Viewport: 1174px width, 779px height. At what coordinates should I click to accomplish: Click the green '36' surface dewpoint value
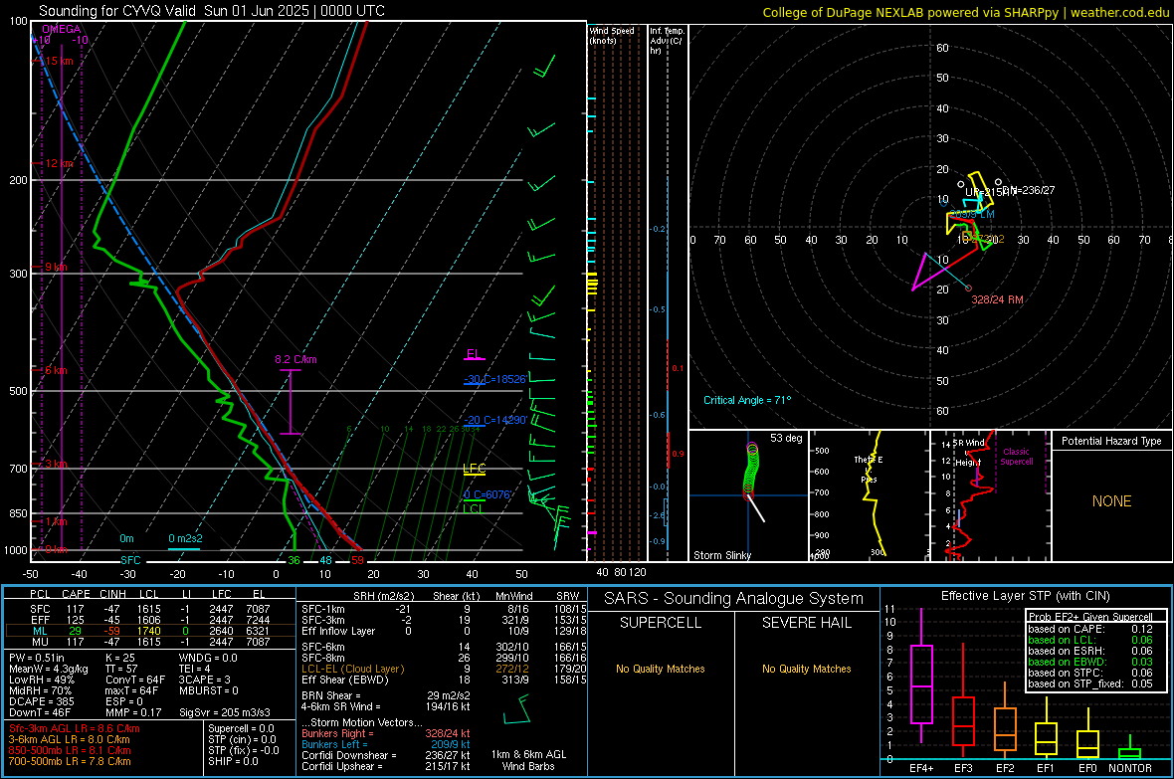[293, 560]
